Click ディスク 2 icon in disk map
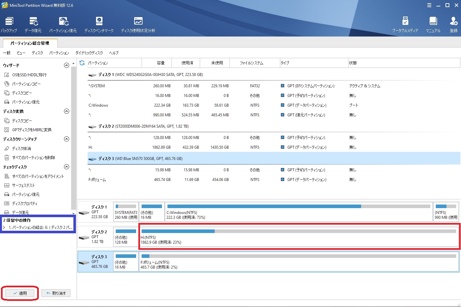The width and height of the screenshot is (461, 307). coord(84,237)
